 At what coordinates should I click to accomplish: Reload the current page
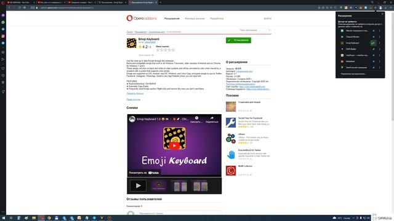19,8
